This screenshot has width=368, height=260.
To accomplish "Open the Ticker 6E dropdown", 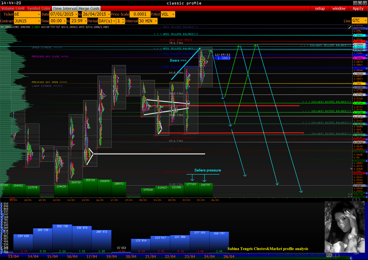I will point(27,14).
